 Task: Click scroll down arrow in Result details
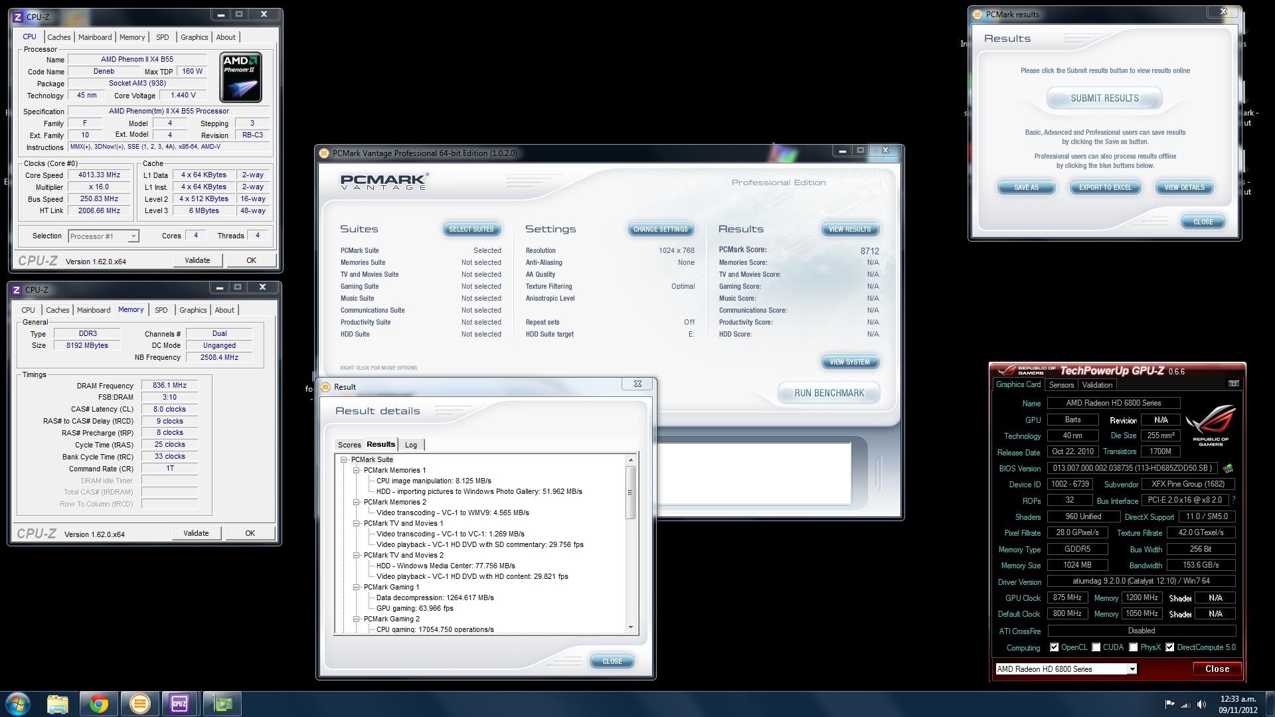point(630,627)
